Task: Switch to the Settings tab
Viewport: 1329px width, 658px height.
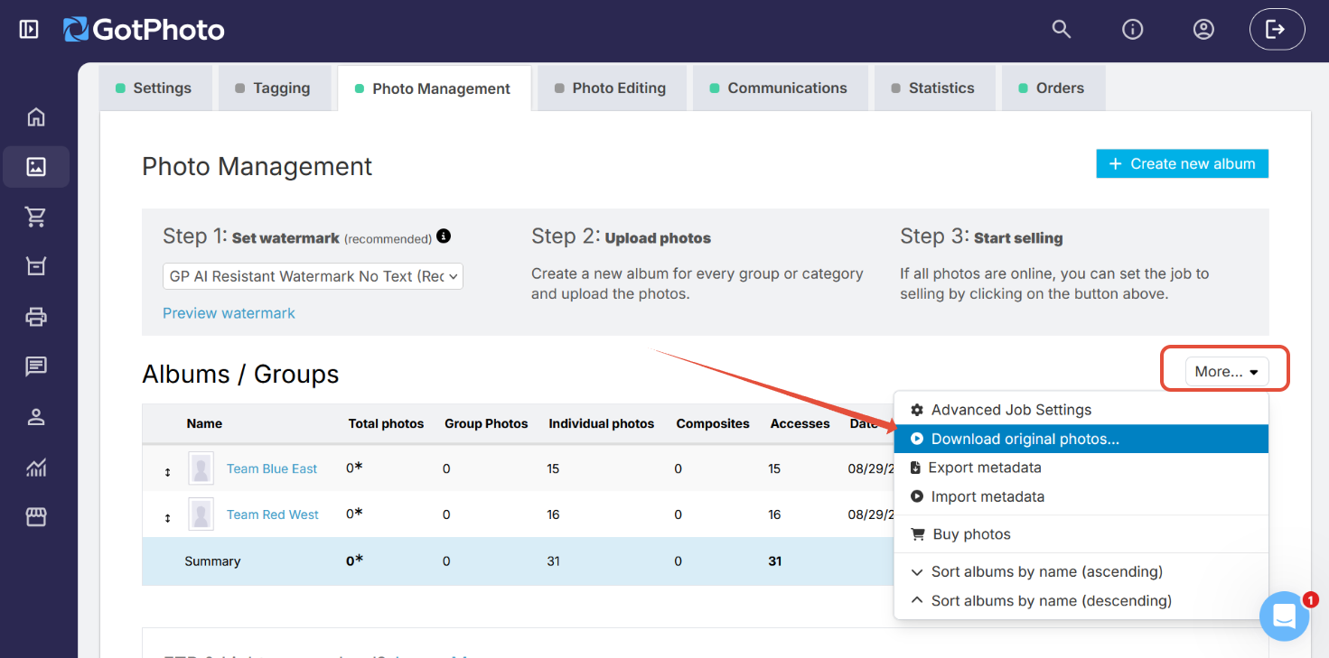Action: pos(155,88)
